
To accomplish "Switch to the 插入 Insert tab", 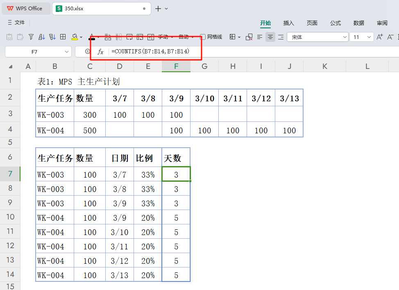I will click(x=288, y=23).
